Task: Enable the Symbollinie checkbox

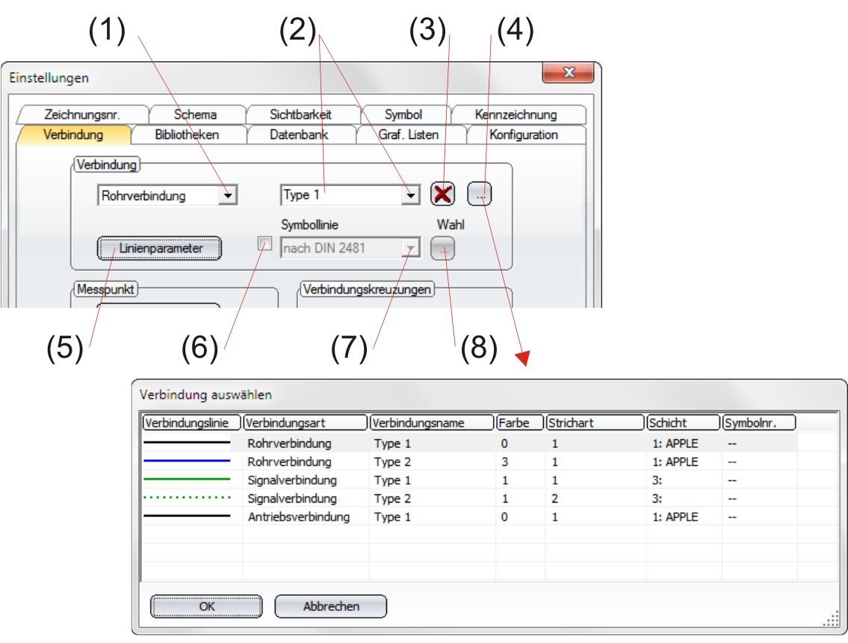Action: pos(264,243)
